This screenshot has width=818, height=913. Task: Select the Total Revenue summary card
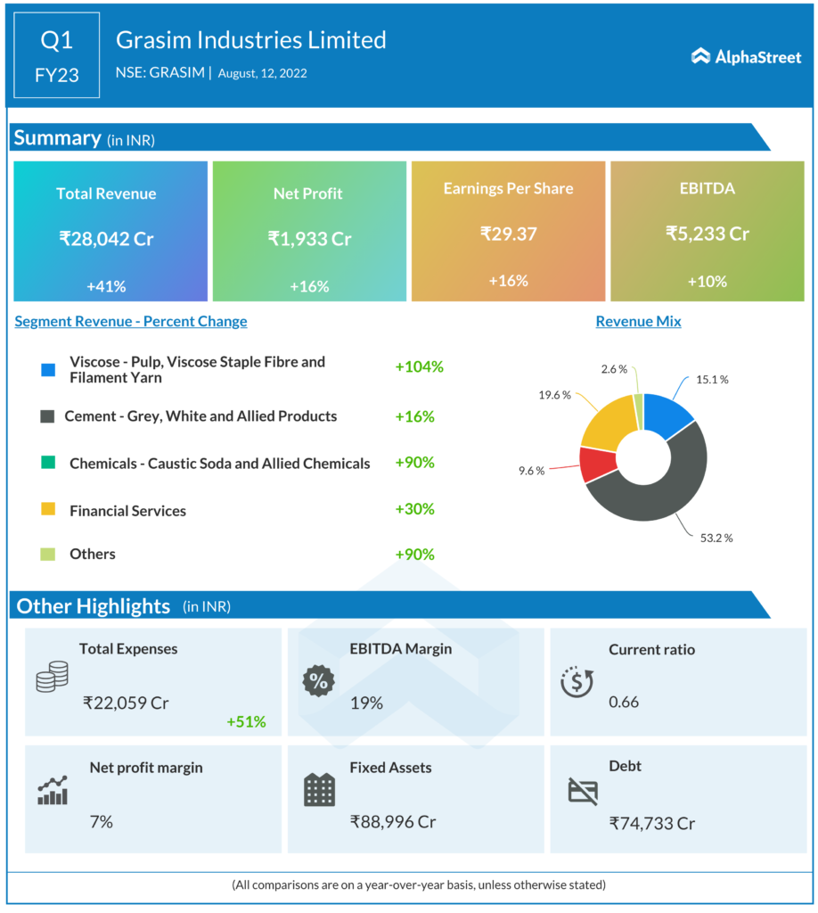[110, 231]
